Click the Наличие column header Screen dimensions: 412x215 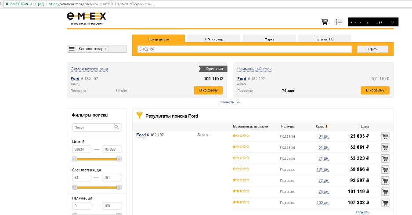[x=288, y=127]
